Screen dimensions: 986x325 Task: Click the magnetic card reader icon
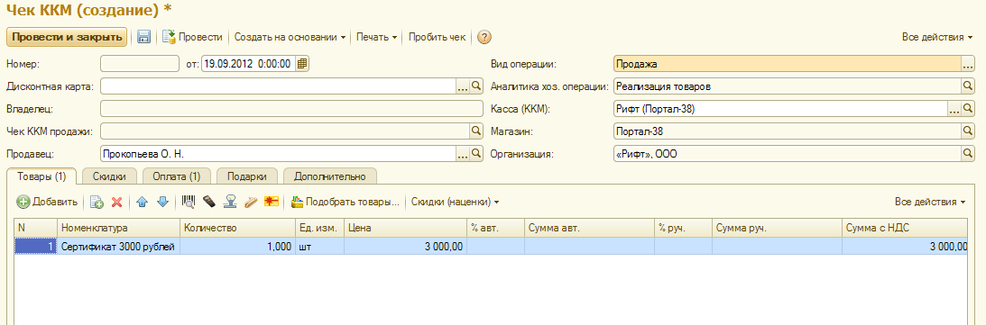251,202
